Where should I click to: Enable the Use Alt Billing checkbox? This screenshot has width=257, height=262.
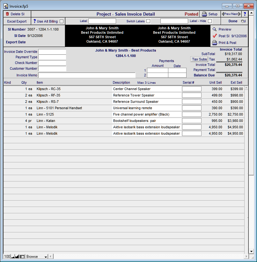(62, 21)
